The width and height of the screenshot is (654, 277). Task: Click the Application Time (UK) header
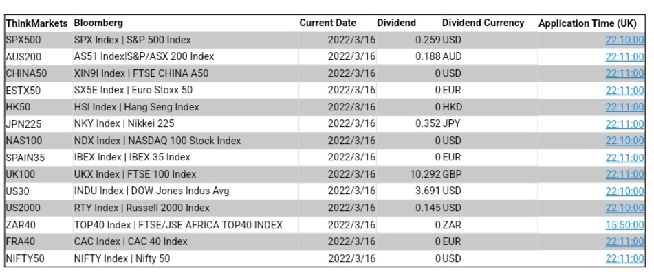coord(591,23)
